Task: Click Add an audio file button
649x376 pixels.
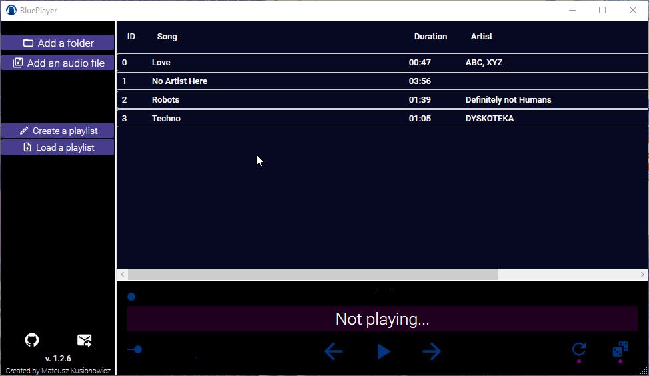Action: [58, 63]
